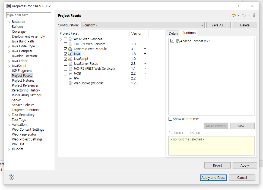263x190 pixels.
Task: Open JAX-RS version dropdown arrow
Action: [145, 69]
